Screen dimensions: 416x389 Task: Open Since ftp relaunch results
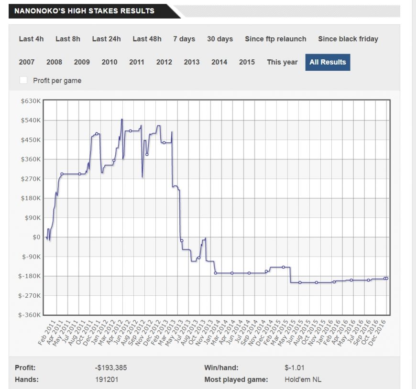(x=275, y=39)
